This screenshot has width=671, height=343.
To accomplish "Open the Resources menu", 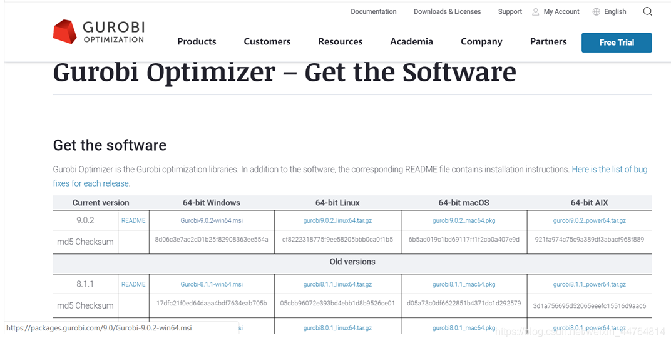I will click(341, 41).
